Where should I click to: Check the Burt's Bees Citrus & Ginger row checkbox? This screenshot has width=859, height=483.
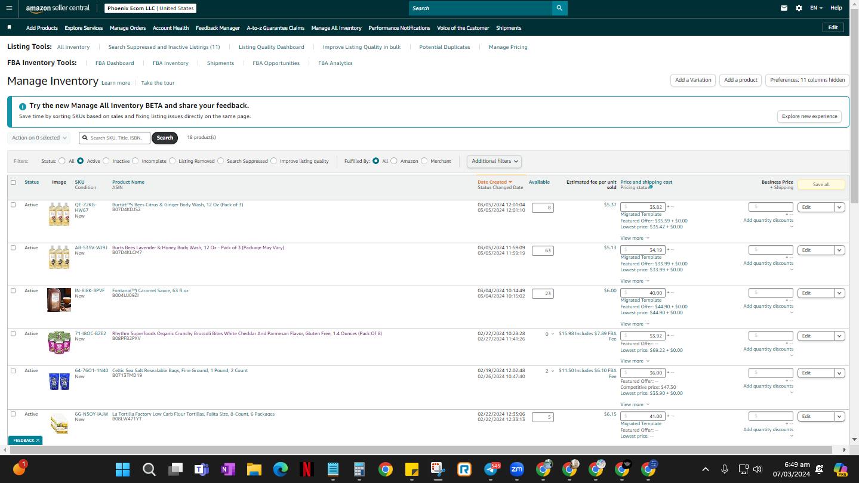pos(13,205)
